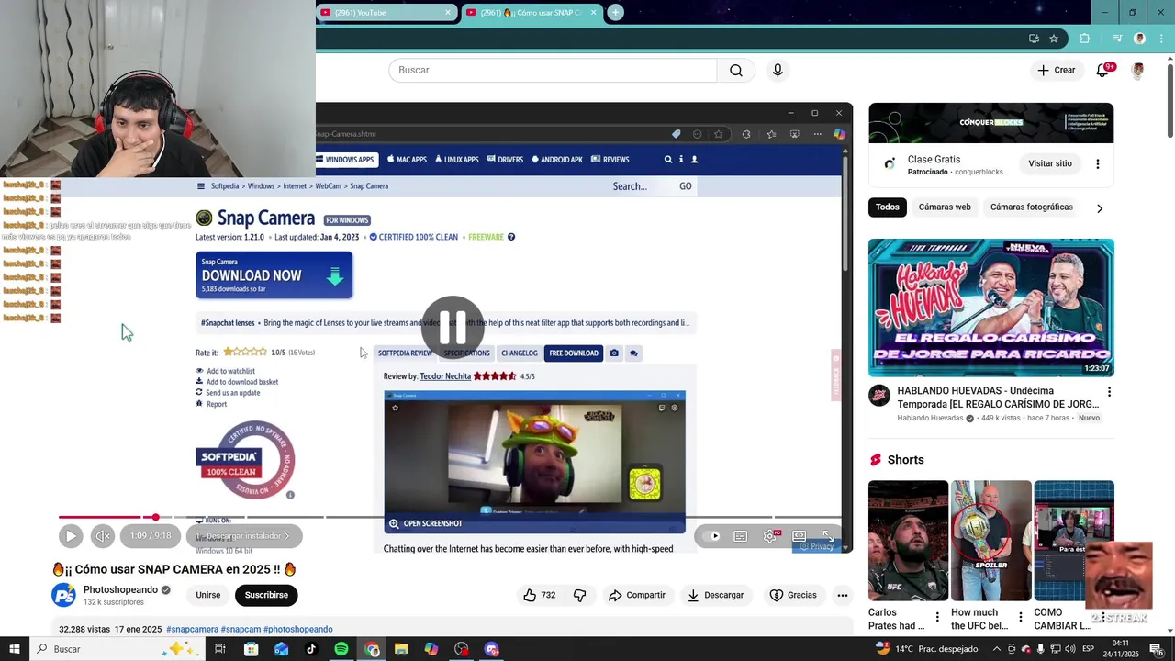Show hidden system tray icons arrow
This screenshot has width=1175, height=661.
(998, 649)
